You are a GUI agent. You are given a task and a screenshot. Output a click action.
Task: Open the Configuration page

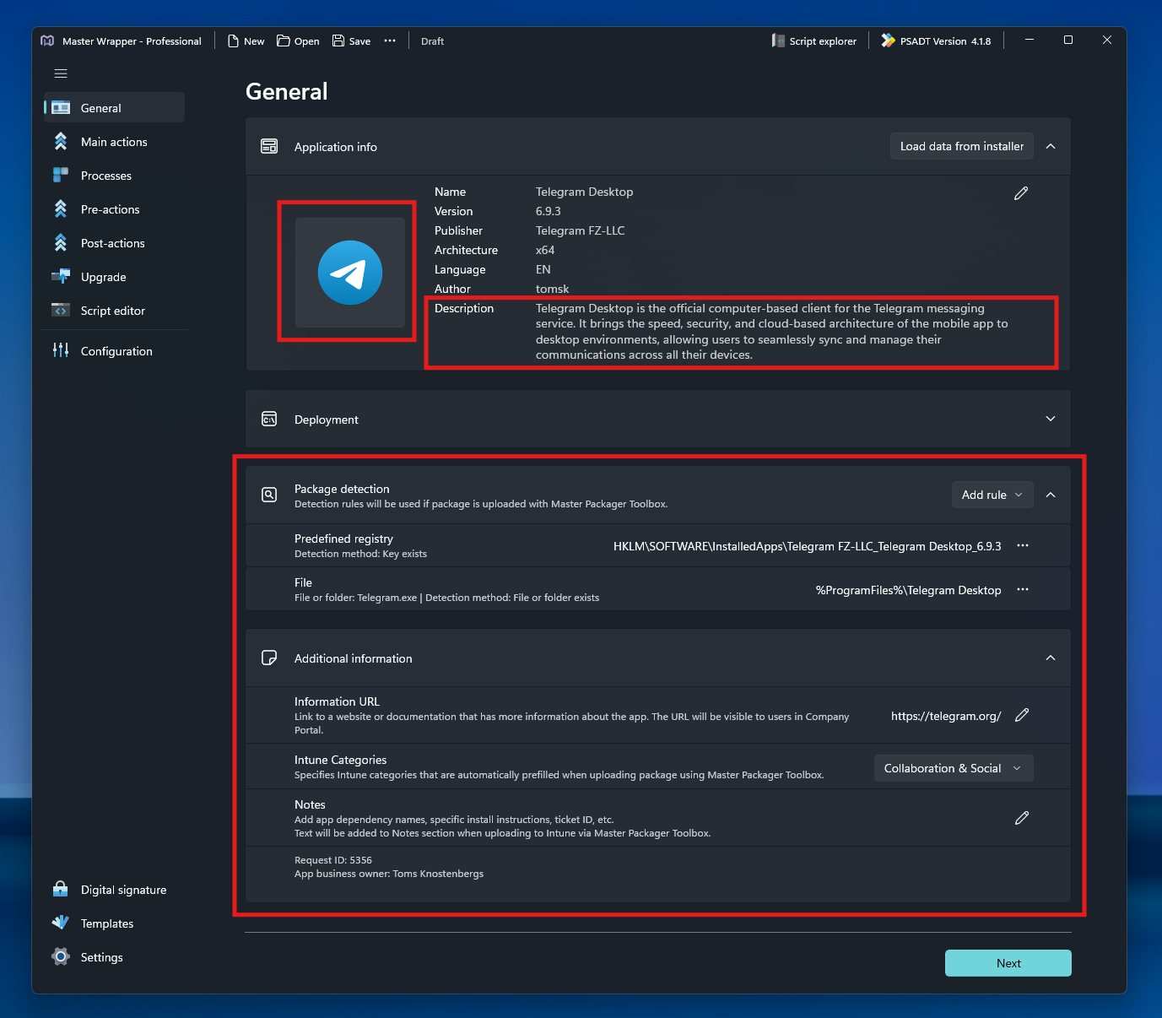click(115, 350)
